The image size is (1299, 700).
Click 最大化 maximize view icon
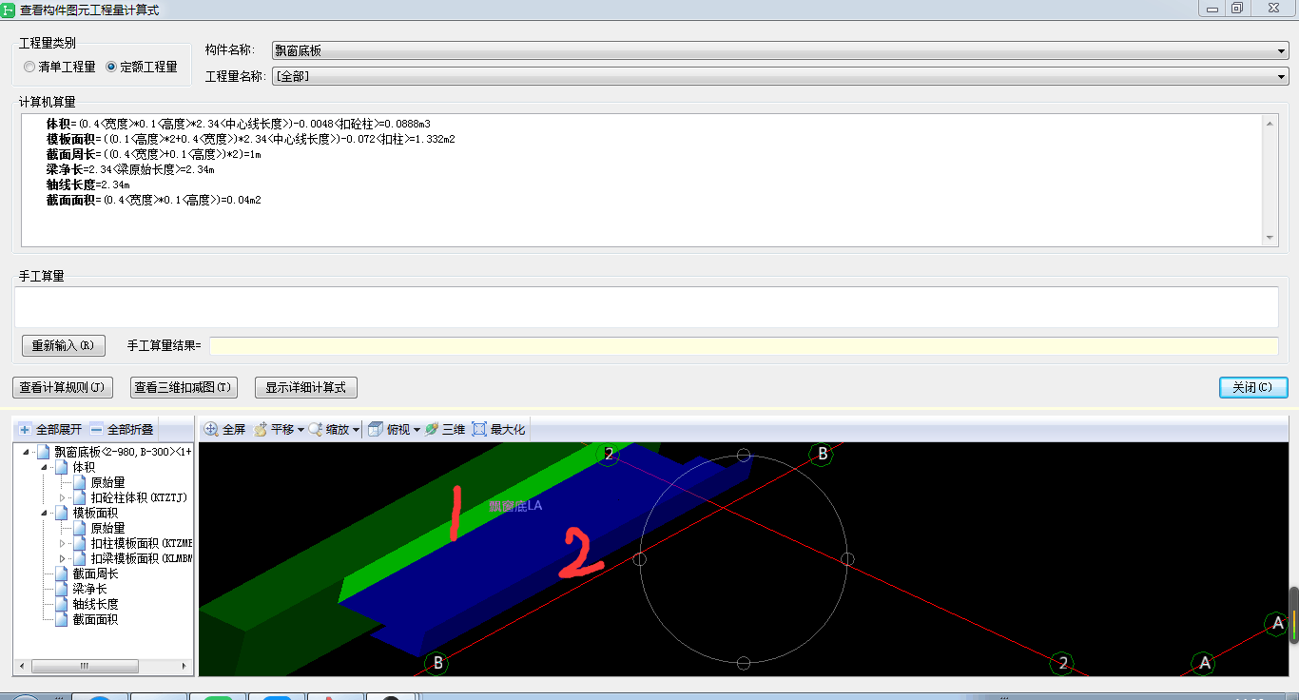(479, 430)
